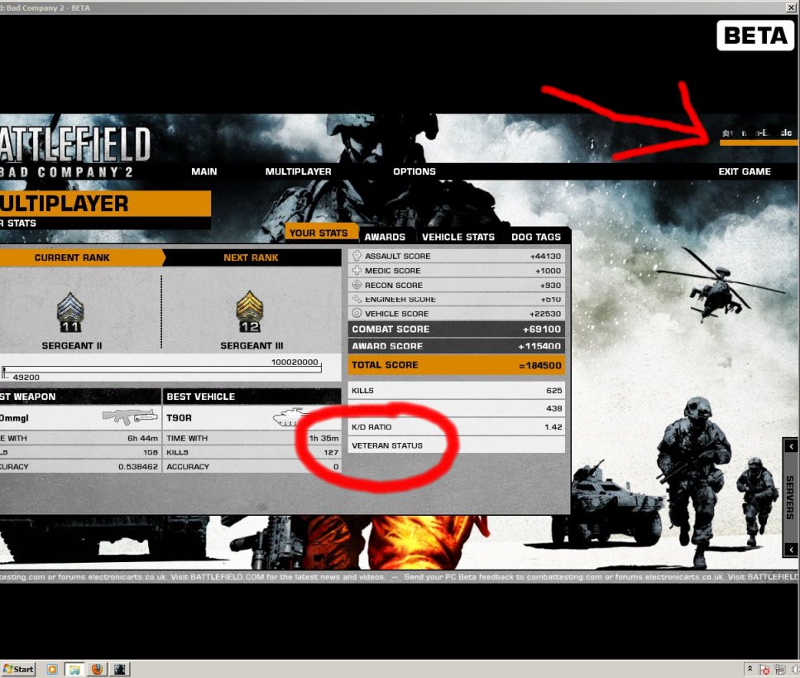Click the network tray icon
800x678 pixels.
(x=779, y=670)
